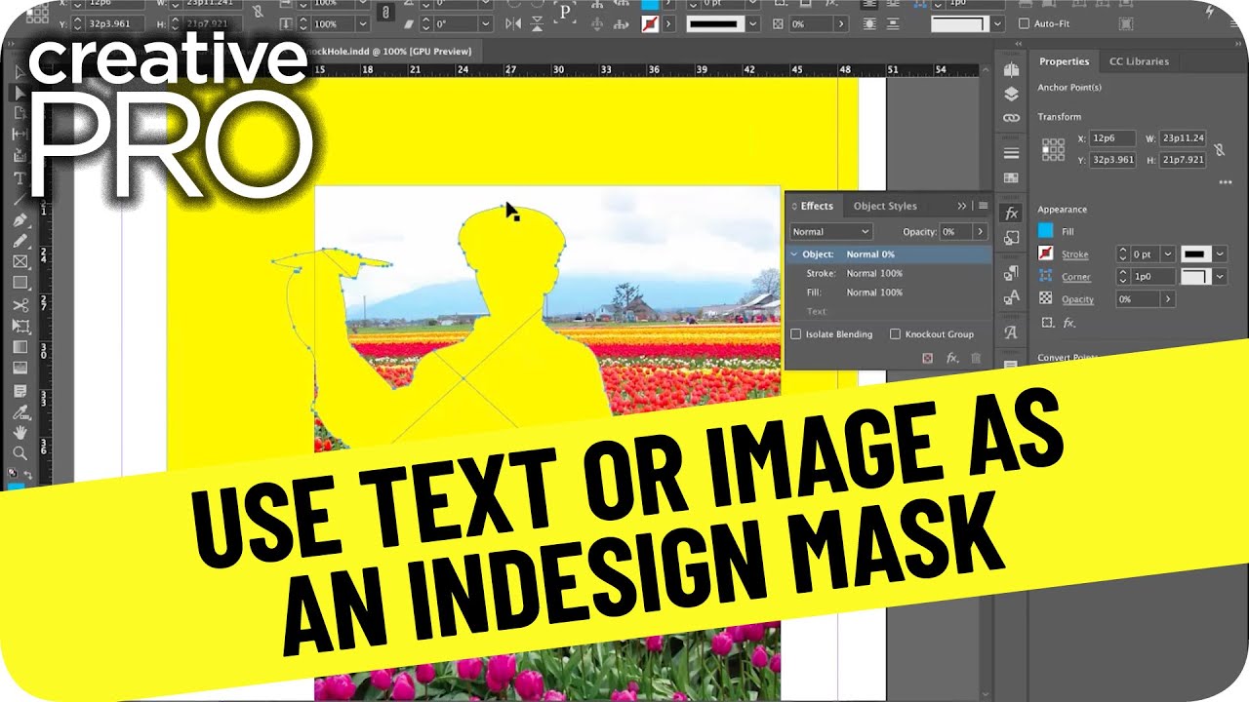
Task: Open corner shape dropdown in Properties
Action: pyautogui.click(x=1221, y=277)
